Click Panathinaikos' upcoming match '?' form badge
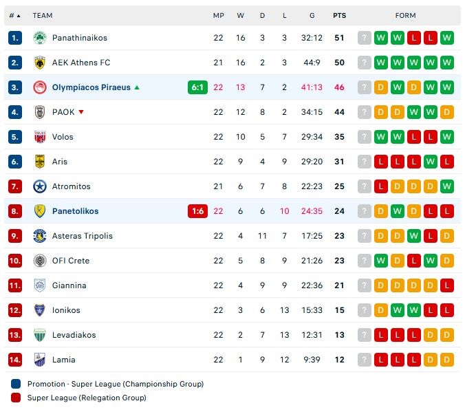465x412 pixels. click(x=365, y=38)
